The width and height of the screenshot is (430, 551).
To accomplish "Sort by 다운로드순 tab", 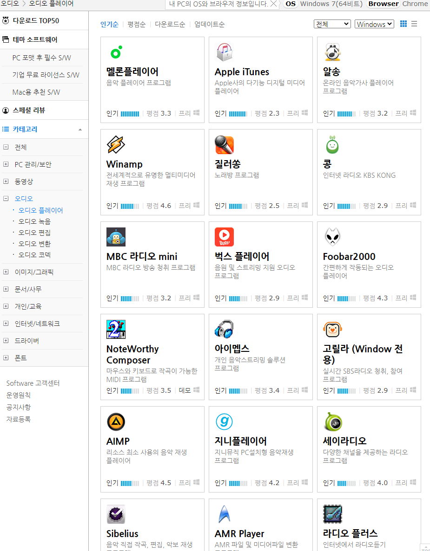I will click(170, 24).
